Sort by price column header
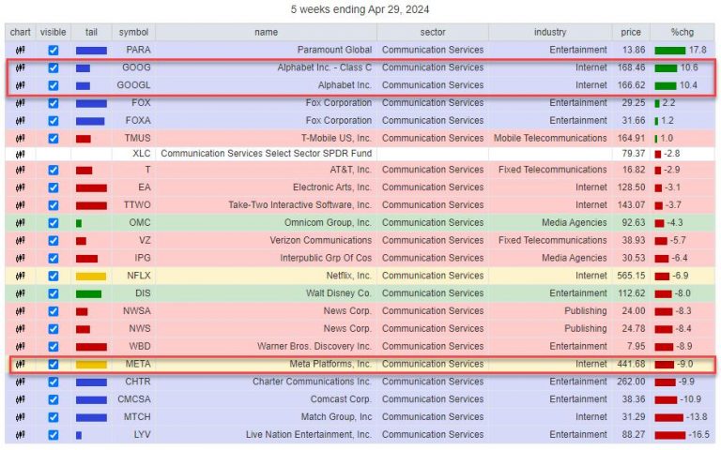 [x=631, y=32]
